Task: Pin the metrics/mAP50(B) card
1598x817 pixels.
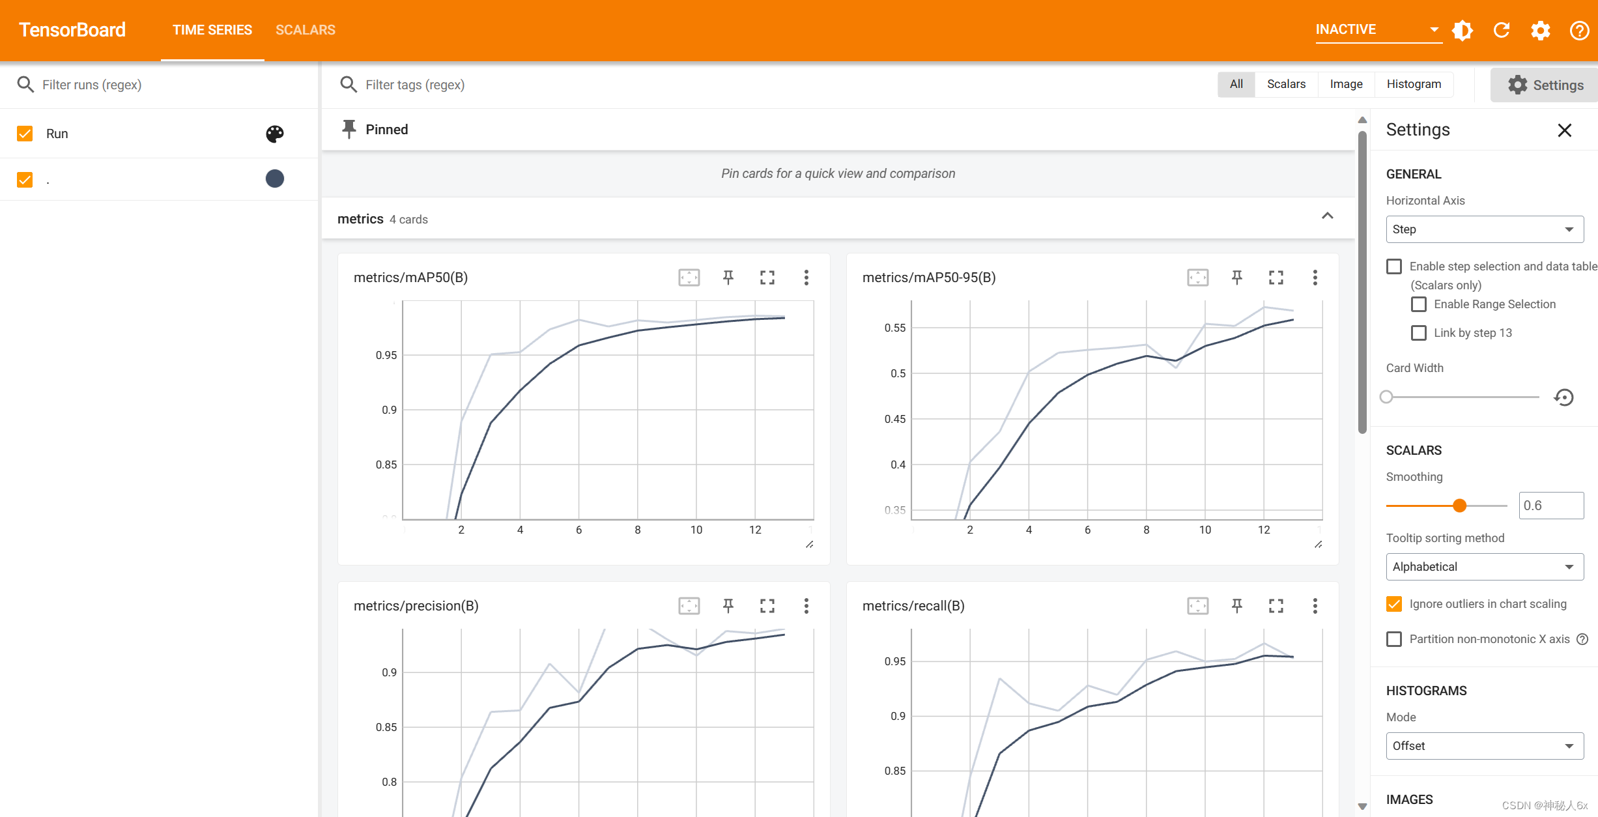Action: click(728, 278)
